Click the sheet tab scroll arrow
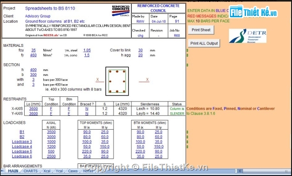292x176 pixels. pyautogui.click(x=2, y=171)
